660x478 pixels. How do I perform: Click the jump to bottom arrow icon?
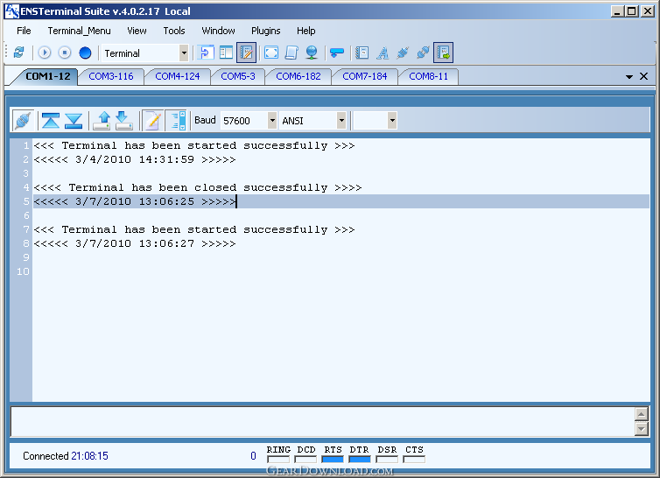pyautogui.click(x=74, y=121)
